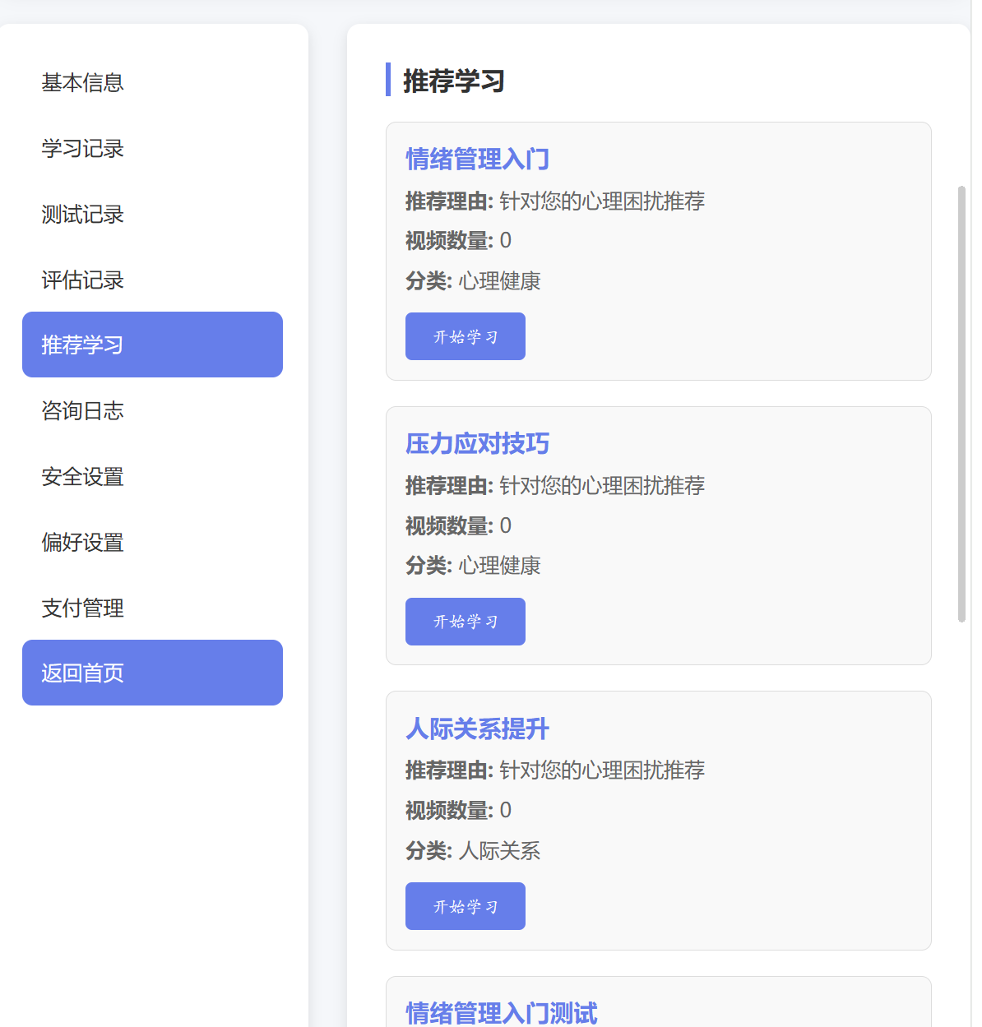Click 返回首页 to return home
The width and height of the screenshot is (982, 1027).
[82, 673]
